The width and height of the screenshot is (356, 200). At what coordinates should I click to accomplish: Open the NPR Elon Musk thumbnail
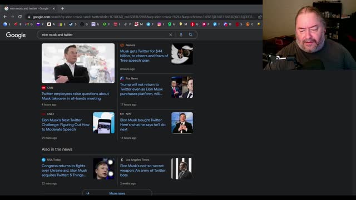(x=182, y=123)
